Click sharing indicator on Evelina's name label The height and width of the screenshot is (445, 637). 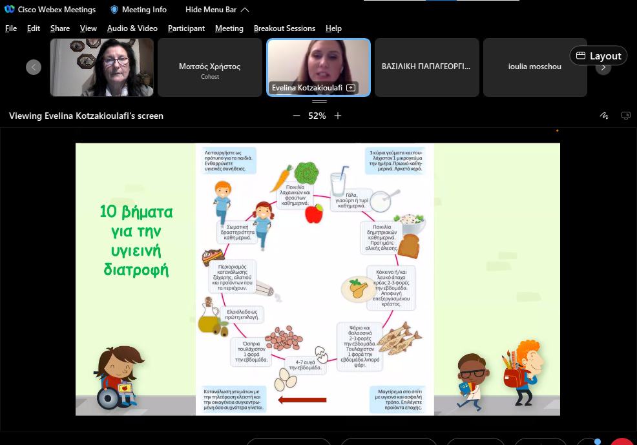tap(351, 88)
